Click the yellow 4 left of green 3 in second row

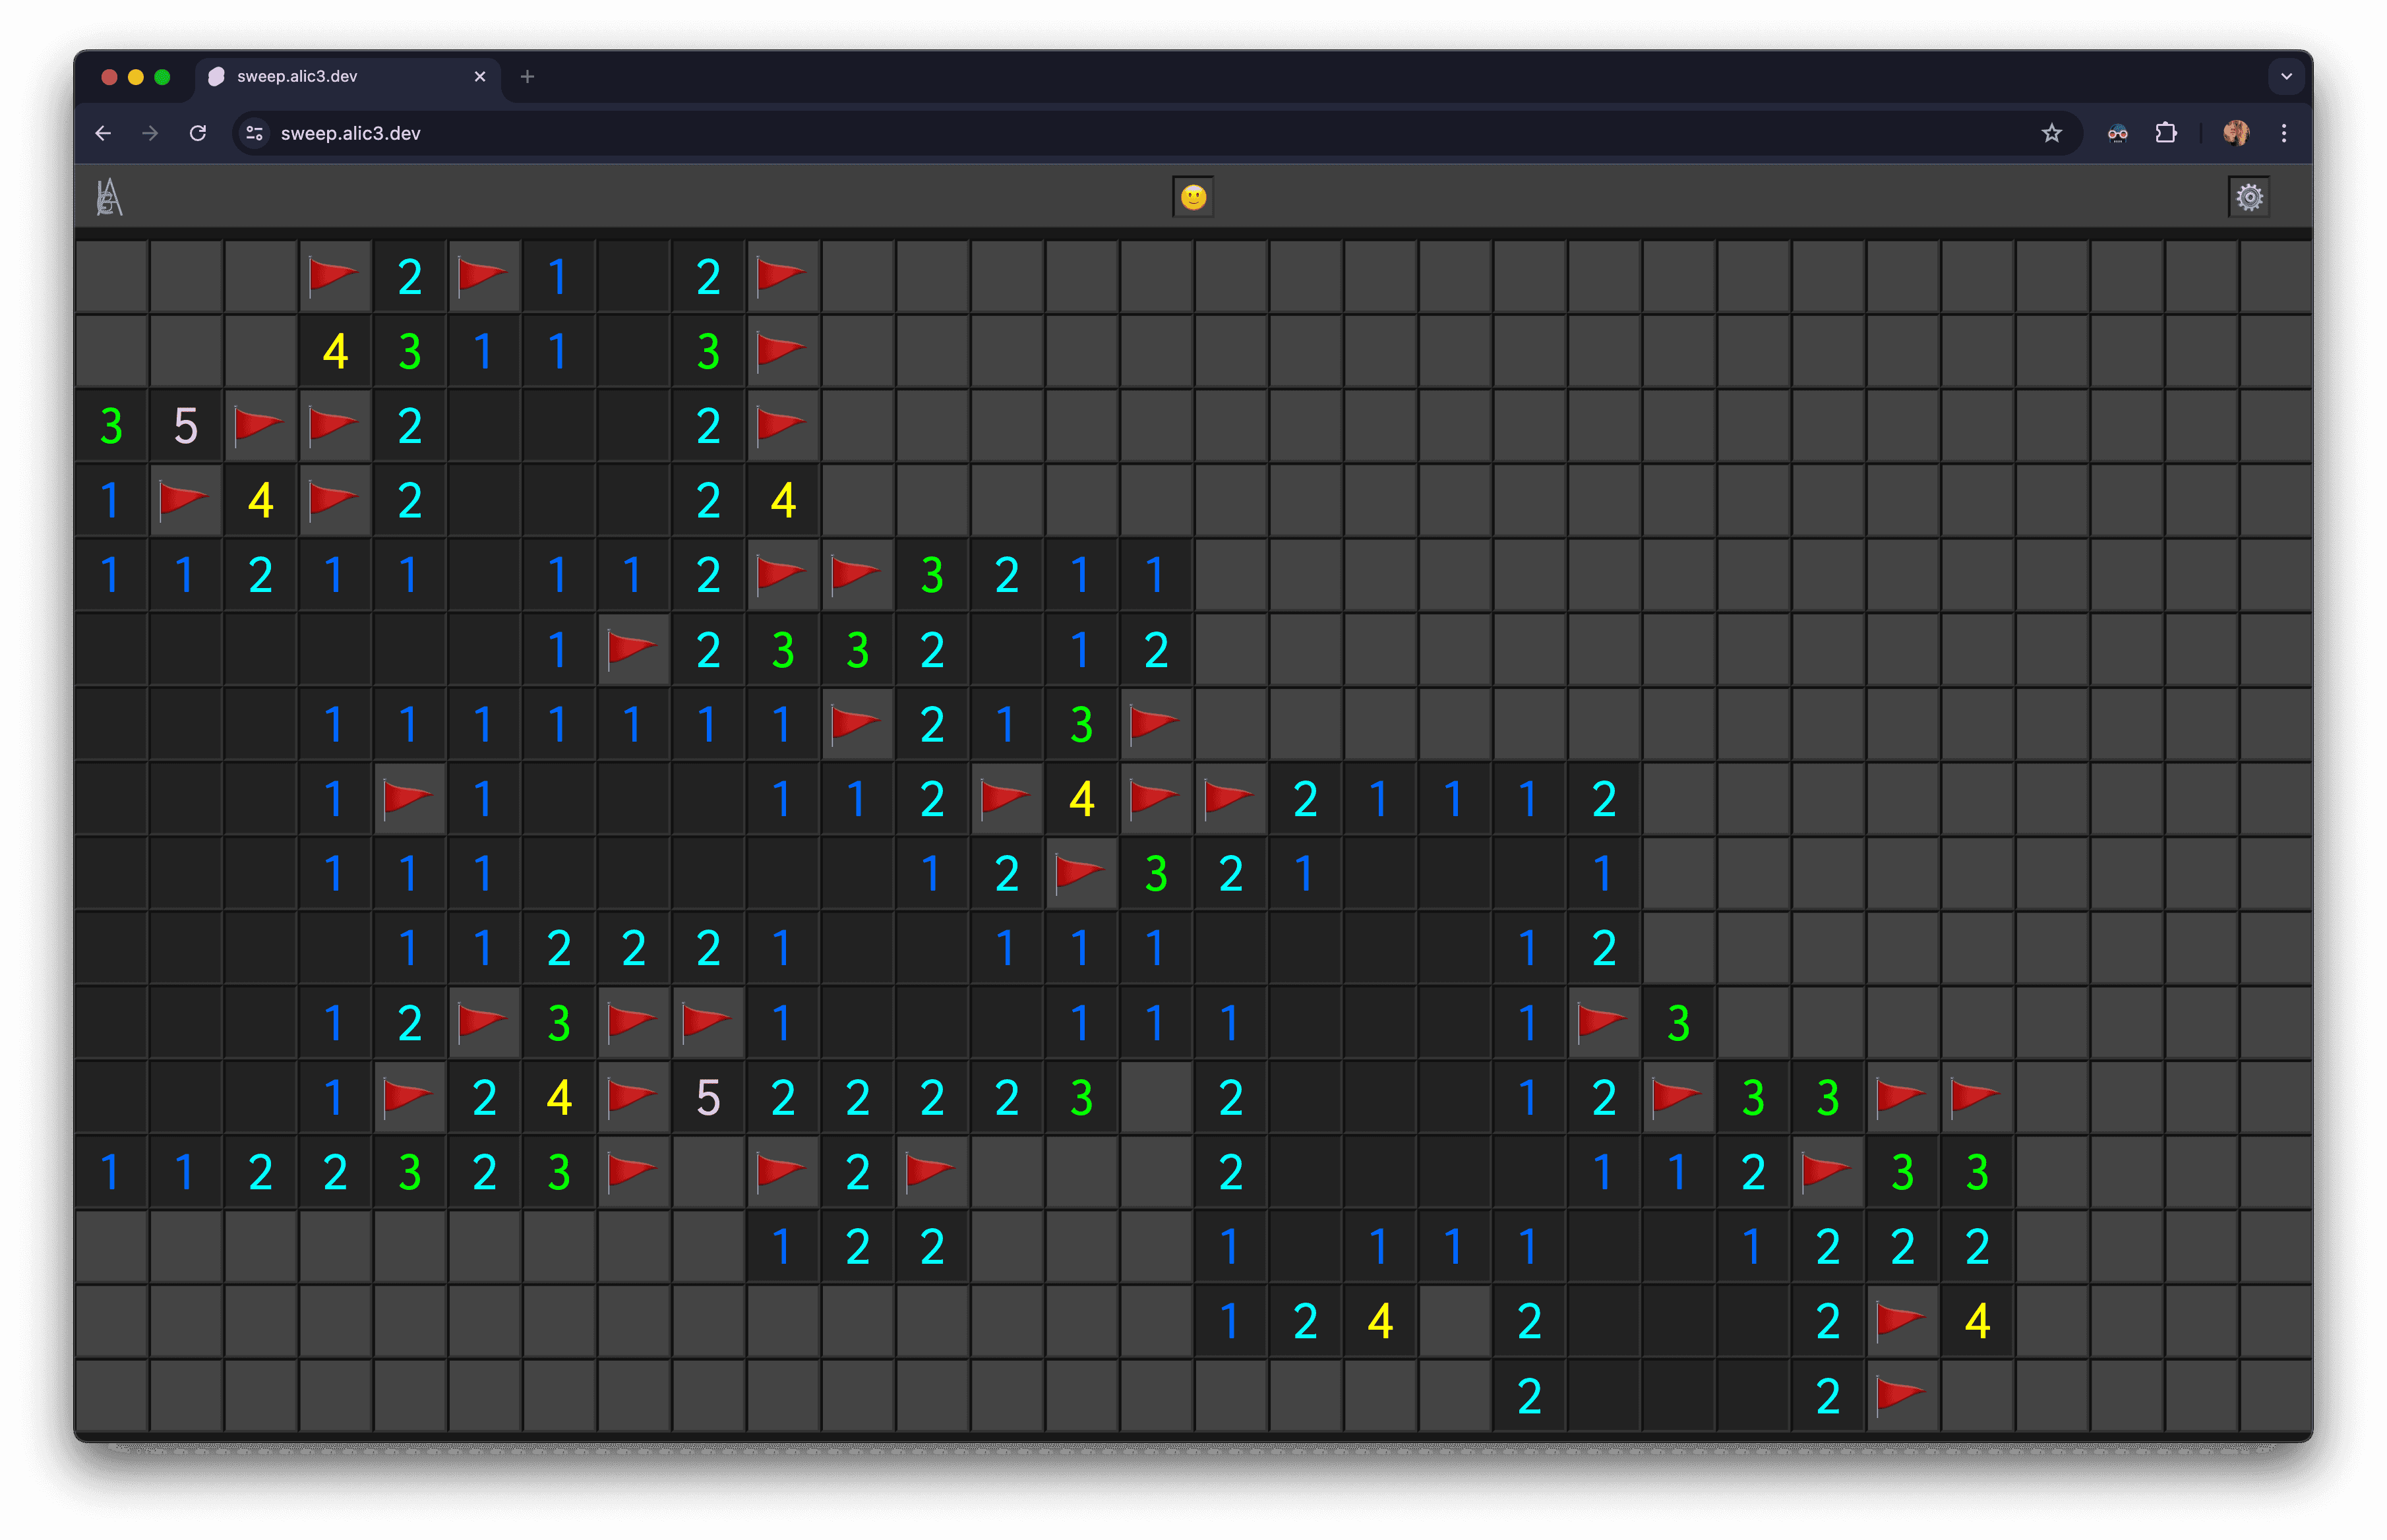(x=335, y=351)
